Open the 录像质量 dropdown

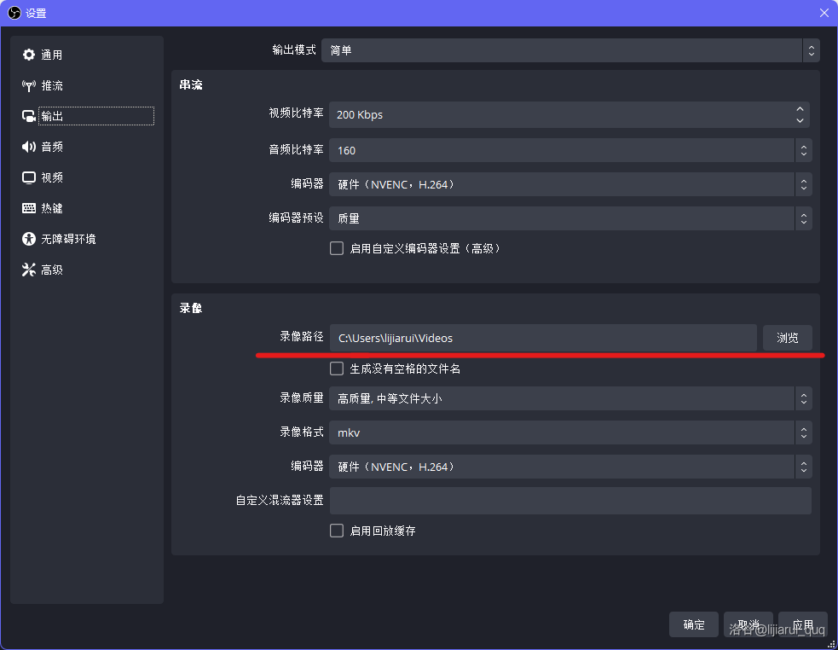570,398
